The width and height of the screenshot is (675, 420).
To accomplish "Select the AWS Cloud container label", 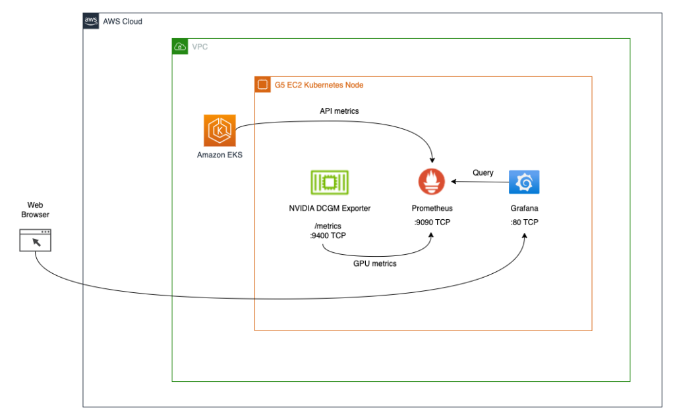I will point(122,21).
